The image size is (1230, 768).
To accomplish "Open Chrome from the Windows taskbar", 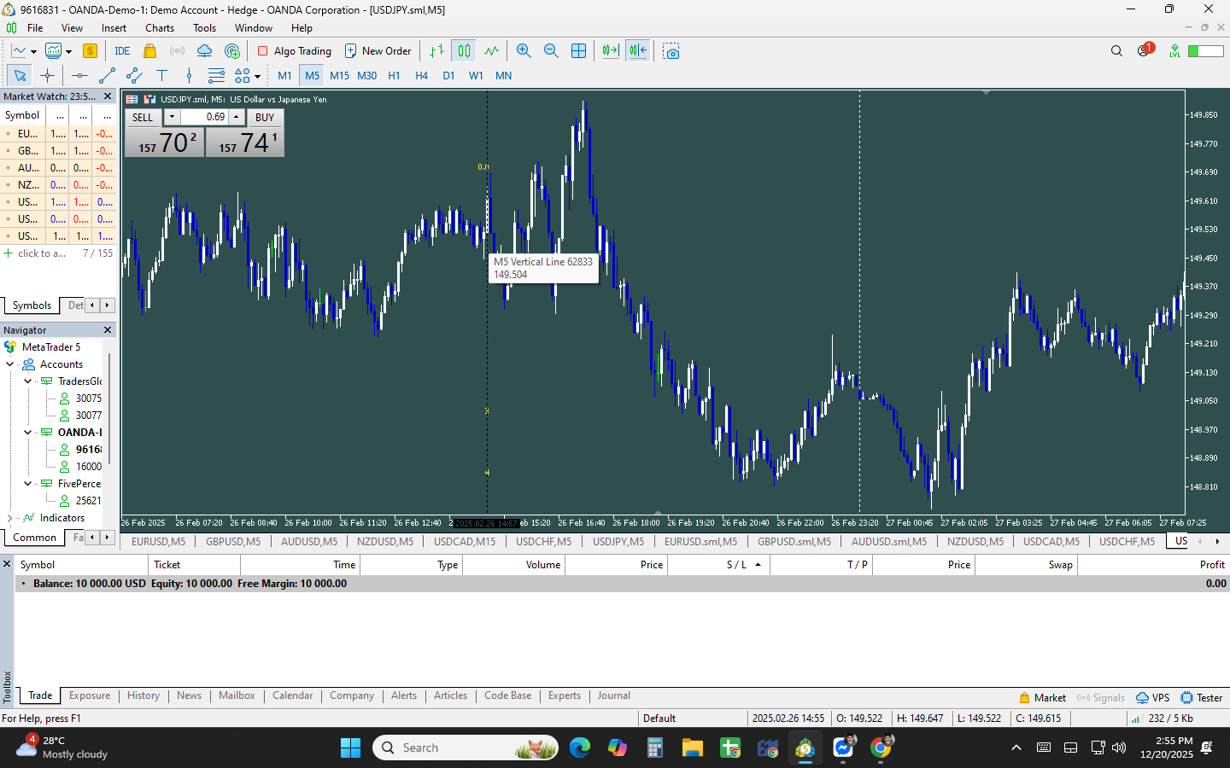I will pos(881,748).
